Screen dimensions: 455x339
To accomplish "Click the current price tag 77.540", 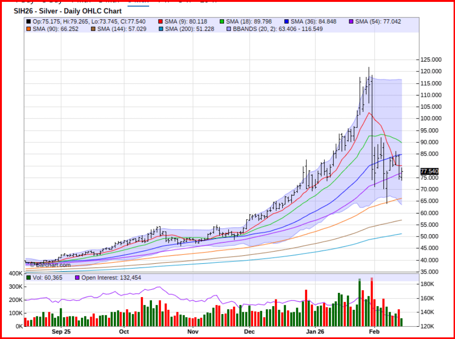I will click(430, 172).
